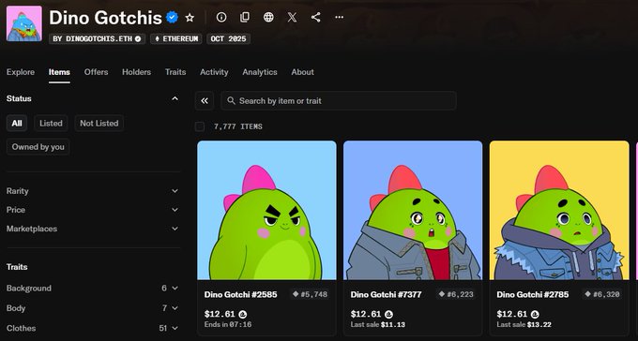
Task: Open the collection website globe icon
Action: [268, 17]
